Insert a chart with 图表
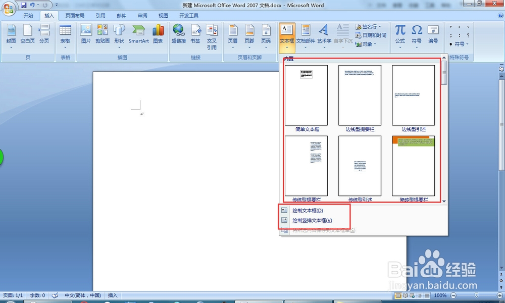The image size is (505, 303). (158, 34)
